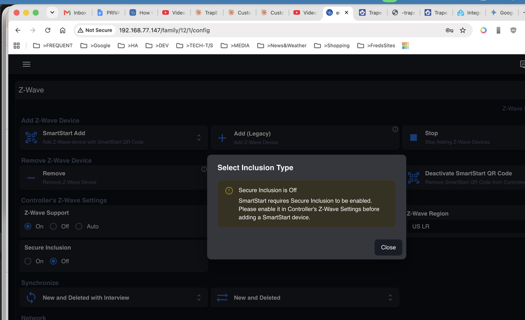Expand the New and Deleted with Interview chevron
The width and height of the screenshot is (525, 320).
tap(199, 297)
